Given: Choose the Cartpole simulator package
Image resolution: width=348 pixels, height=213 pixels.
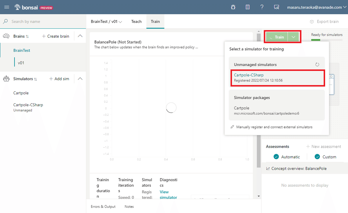Looking at the screenshot, I should coord(277,111).
